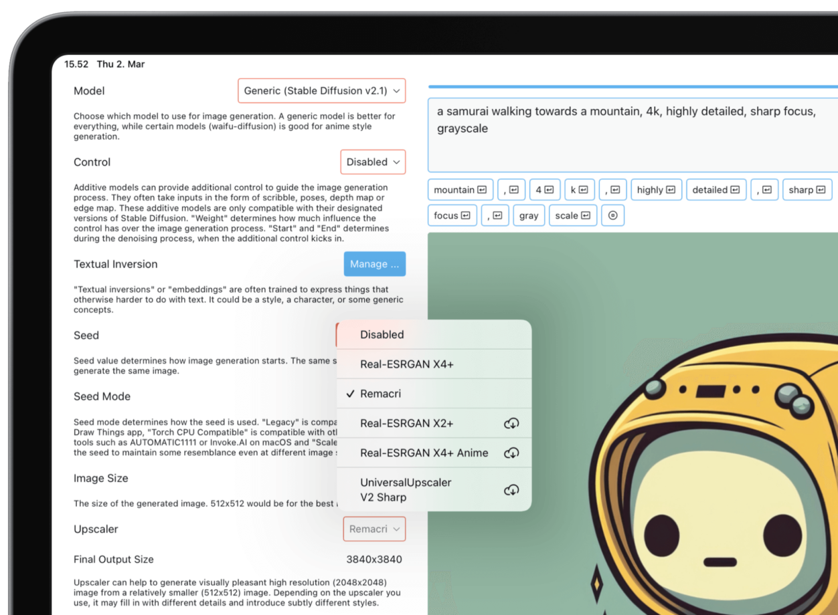Click into the prompt text field
The image size is (838, 615).
pos(633,144)
